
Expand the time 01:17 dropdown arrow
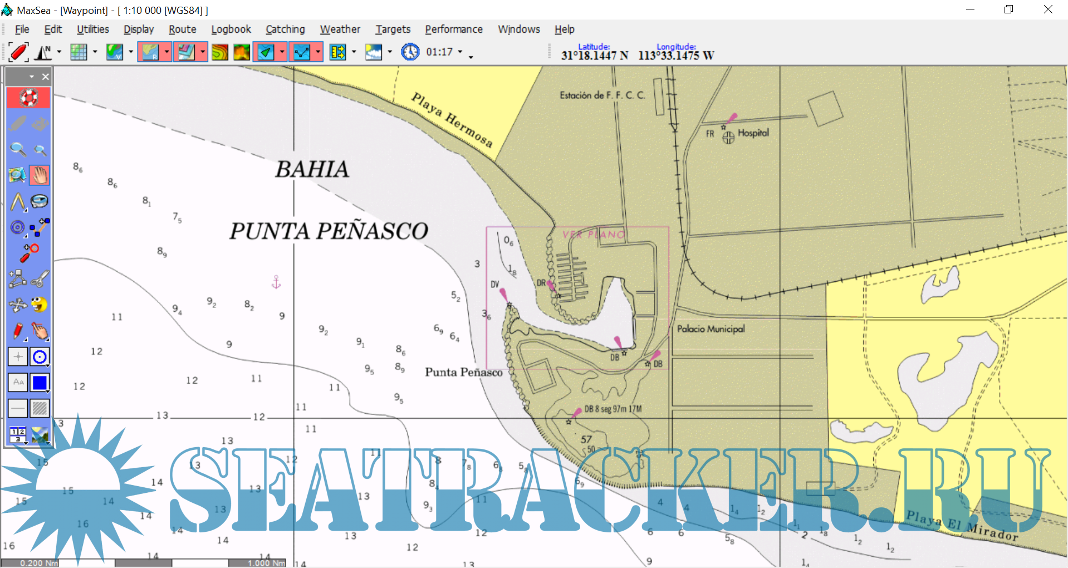point(460,52)
